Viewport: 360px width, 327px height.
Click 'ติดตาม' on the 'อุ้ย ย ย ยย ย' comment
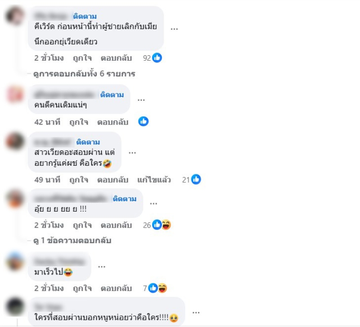(x=125, y=199)
